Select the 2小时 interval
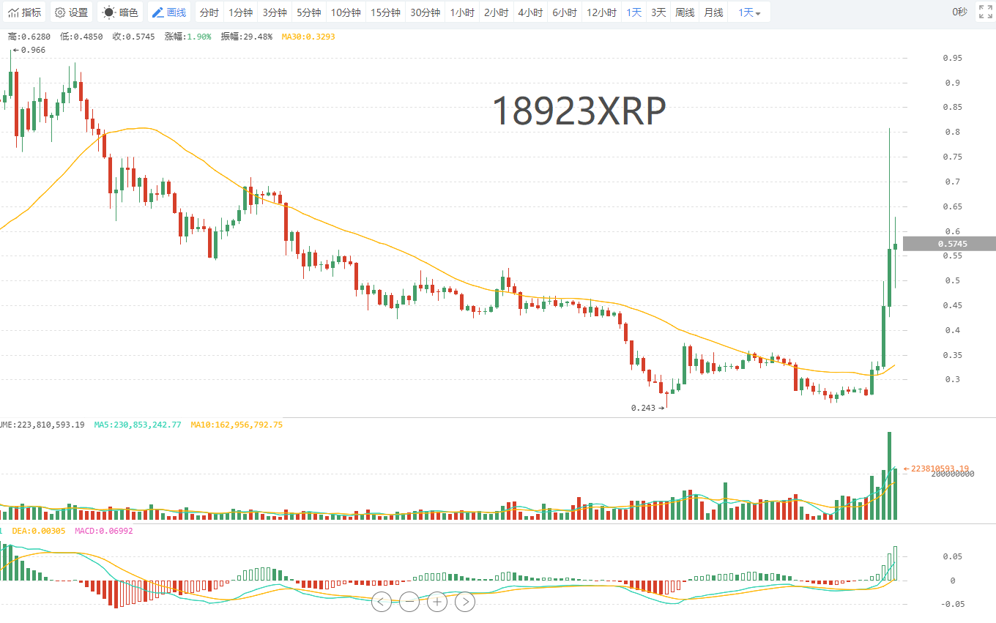 (496, 12)
